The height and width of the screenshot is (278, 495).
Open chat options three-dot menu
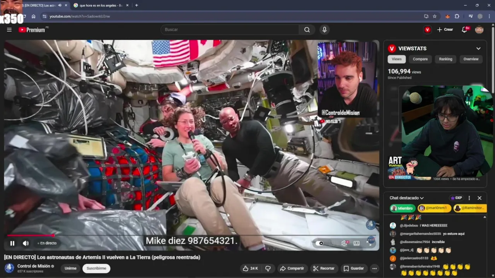coord(469,198)
